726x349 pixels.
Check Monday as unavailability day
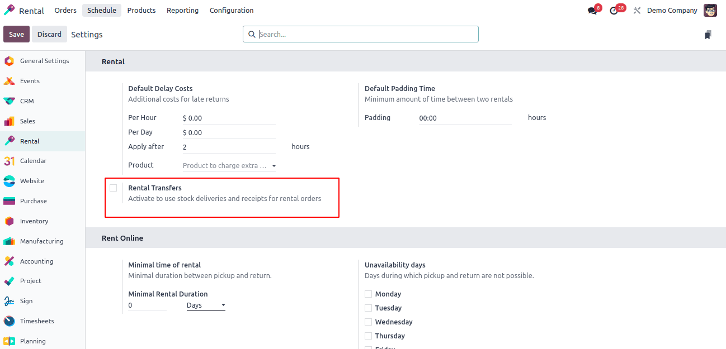point(368,294)
